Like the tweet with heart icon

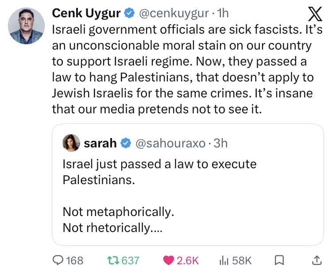169,260
